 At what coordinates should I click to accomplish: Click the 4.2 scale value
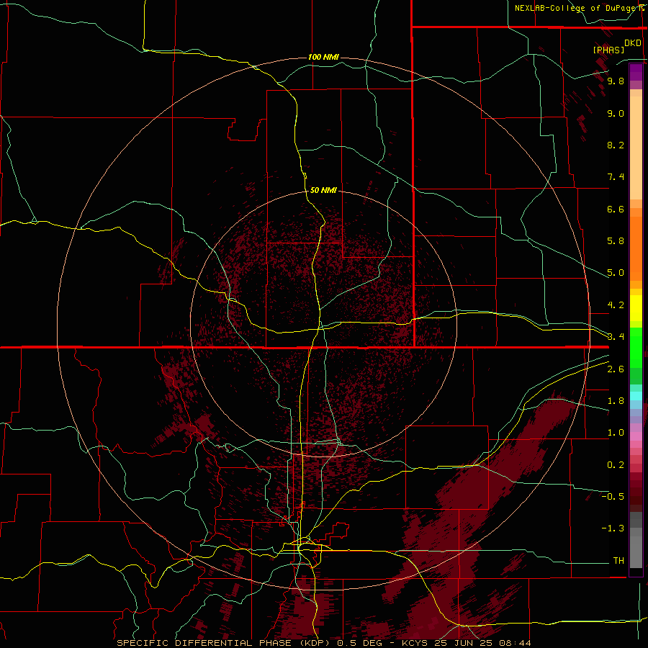click(x=616, y=305)
